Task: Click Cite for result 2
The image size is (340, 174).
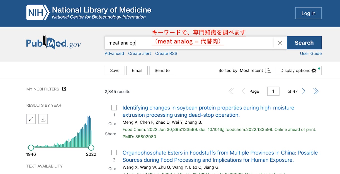Action: point(112,168)
